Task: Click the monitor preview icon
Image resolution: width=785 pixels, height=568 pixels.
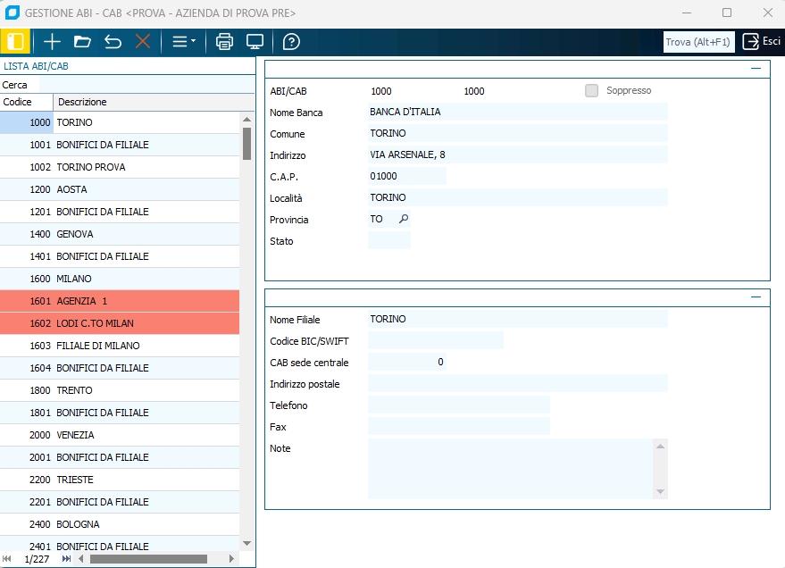Action: pyautogui.click(x=255, y=42)
